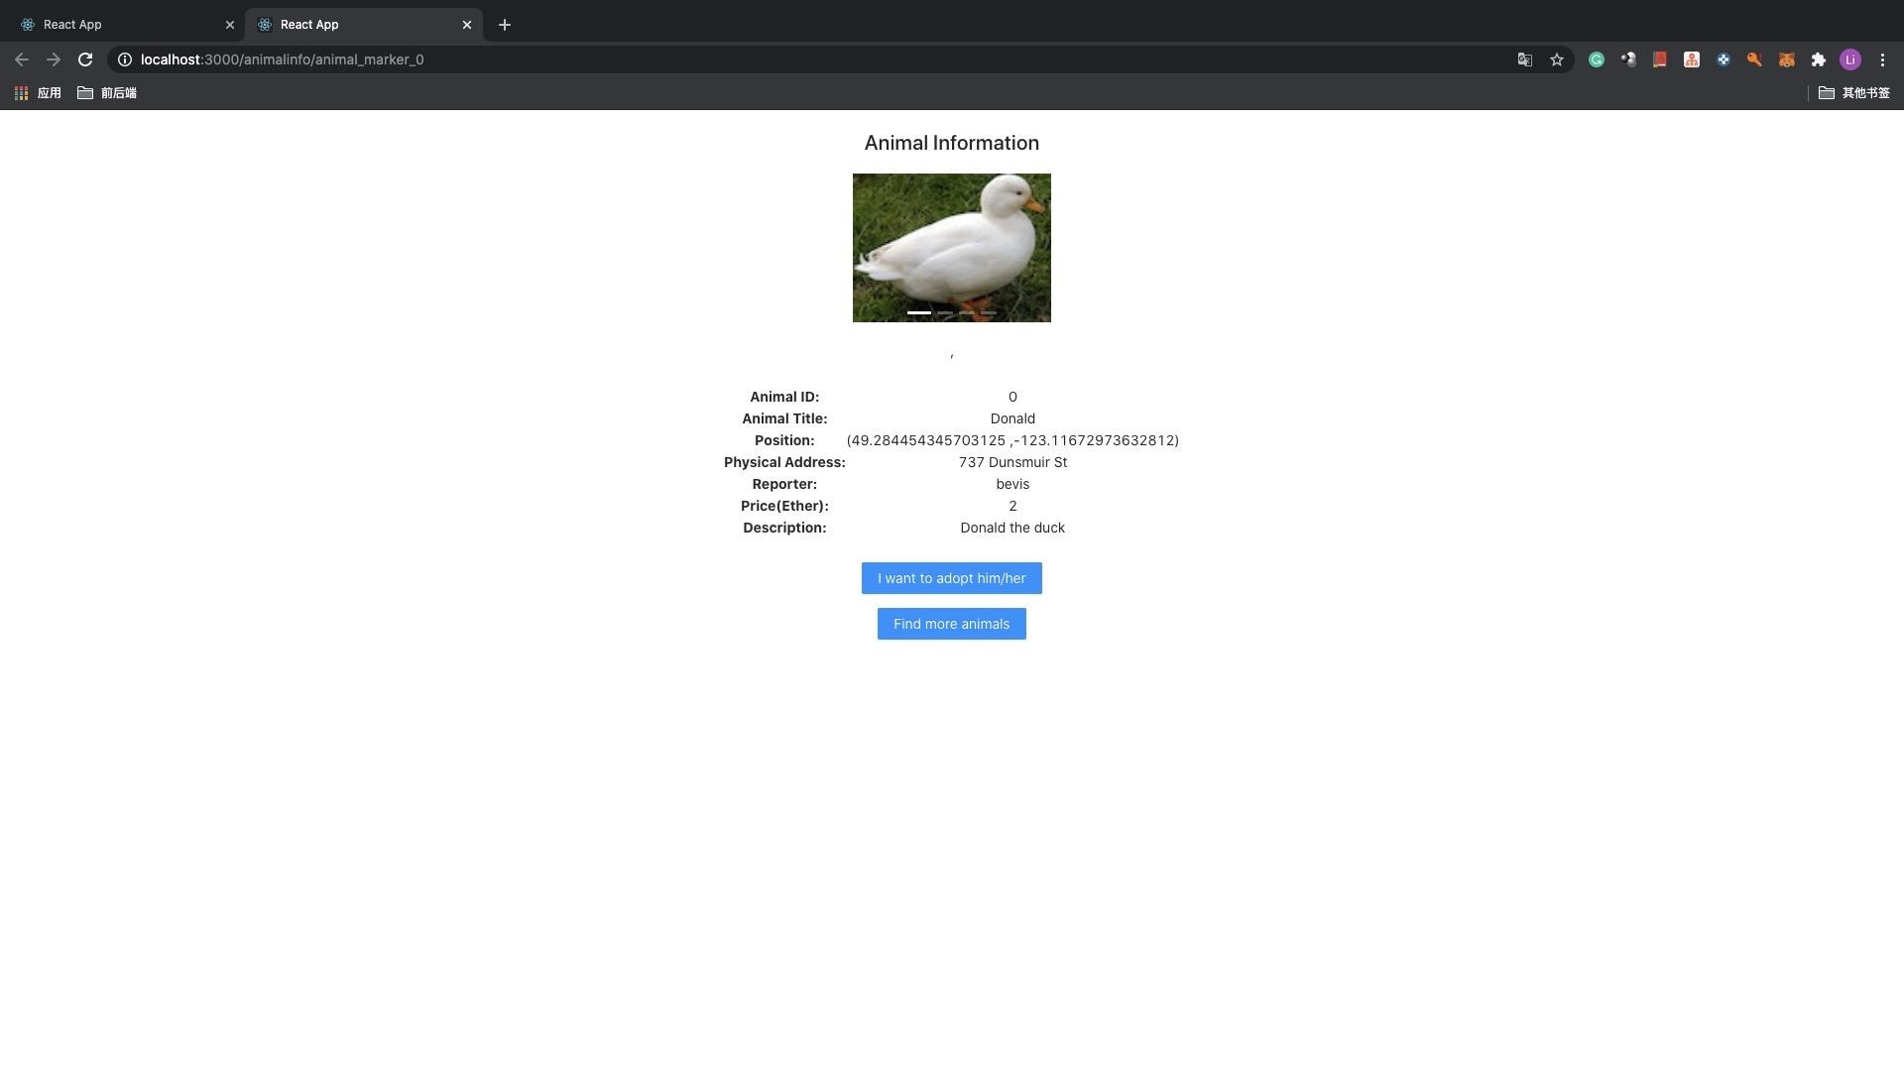This screenshot has width=1904, height=1071.
Task: Open a new browser tab
Action: pos(504,25)
